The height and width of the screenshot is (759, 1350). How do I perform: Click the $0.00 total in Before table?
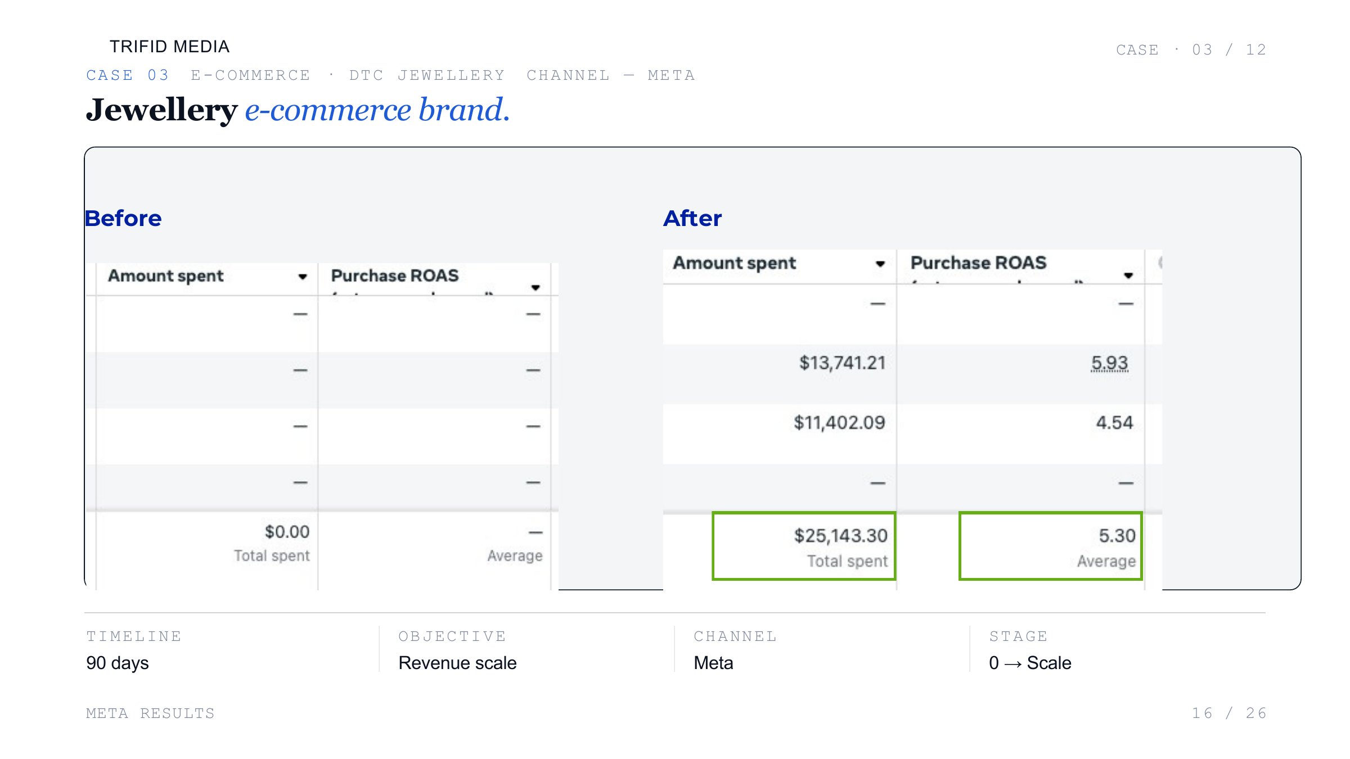coord(287,532)
